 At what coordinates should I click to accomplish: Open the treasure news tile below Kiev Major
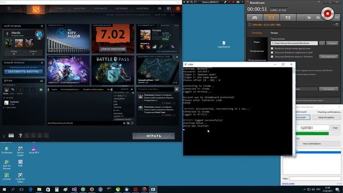point(68,70)
